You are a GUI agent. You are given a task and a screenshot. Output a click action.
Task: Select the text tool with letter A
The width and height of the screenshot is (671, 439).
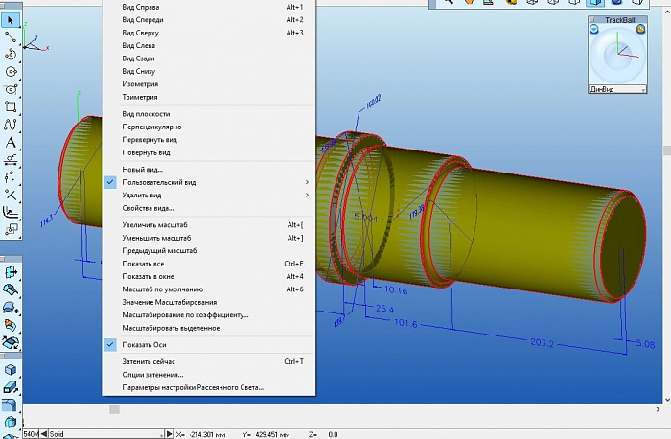click(x=11, y=142)
